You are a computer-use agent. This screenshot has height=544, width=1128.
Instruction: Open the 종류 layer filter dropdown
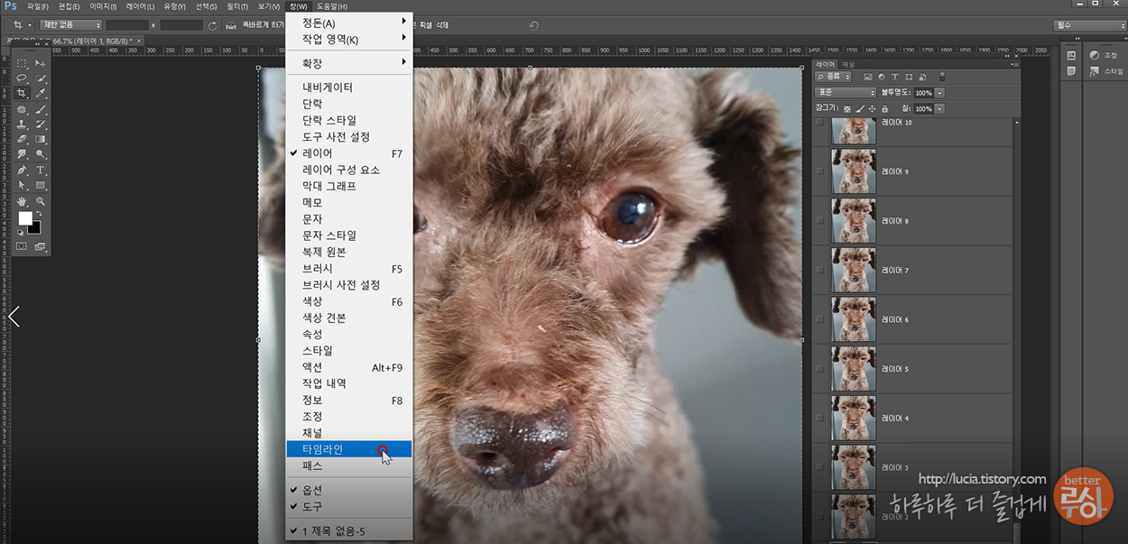pyautogui.click(x=833, y=77)
